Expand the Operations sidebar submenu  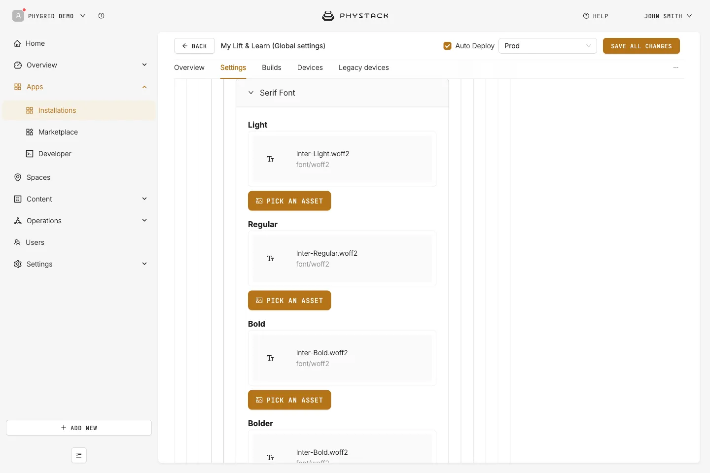coord(144,221)
